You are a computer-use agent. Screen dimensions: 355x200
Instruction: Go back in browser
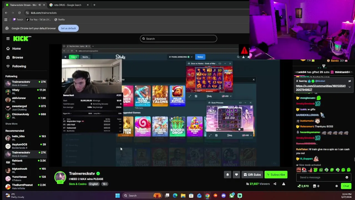click(x=6, y=13)
